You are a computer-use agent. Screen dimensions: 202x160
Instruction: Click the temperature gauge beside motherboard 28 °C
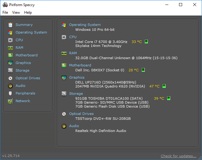tap(143, 70)
